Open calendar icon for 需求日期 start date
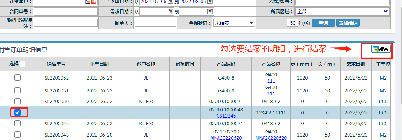 click(170, 11)
